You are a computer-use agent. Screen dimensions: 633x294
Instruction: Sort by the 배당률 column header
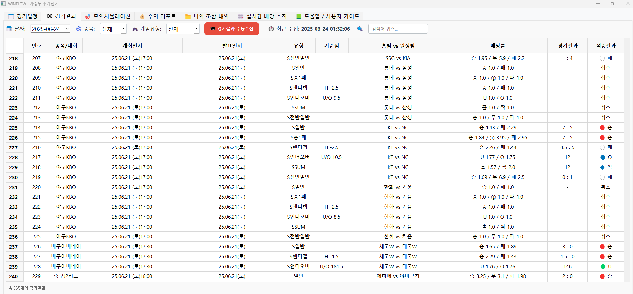coord(497,46)
